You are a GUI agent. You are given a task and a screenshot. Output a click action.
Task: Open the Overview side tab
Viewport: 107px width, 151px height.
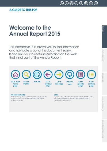pos(104,37)
